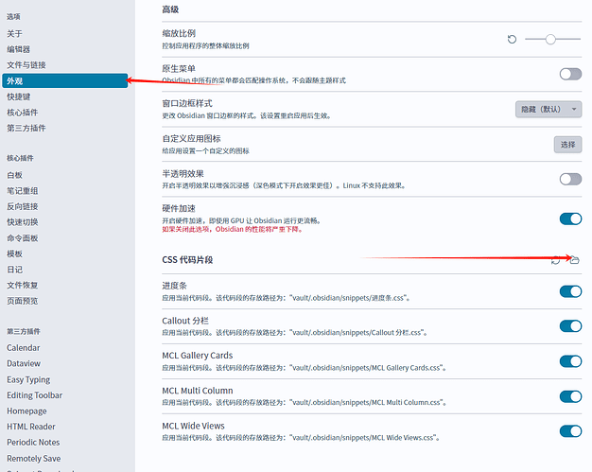The width and height of the screenshot is (592, 472).
Task: Open 第三方插件 settings page
Action: point(26,128)
